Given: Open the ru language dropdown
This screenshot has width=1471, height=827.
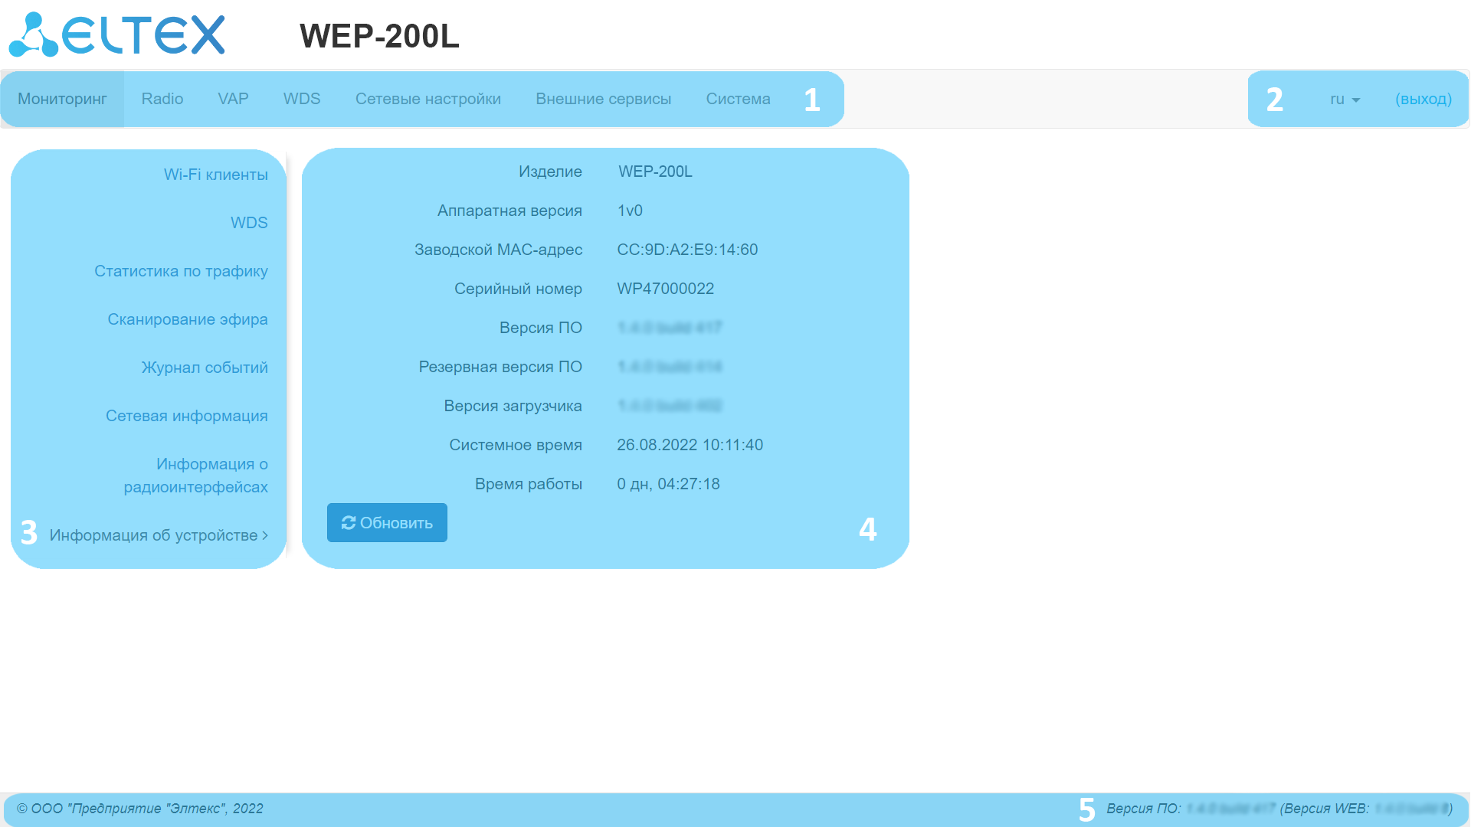Looking at the screenshot, I should coord(1345,100).
